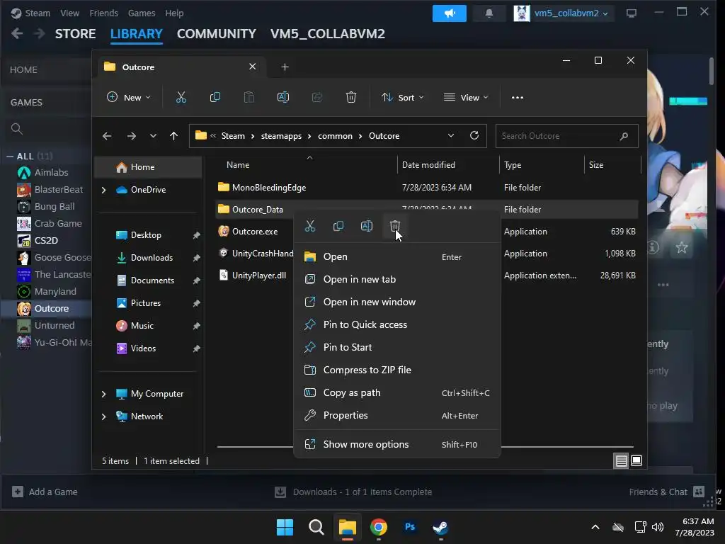The image size is (725, 544).
Task: Choose Copy as path
Action: click(397, 392)
